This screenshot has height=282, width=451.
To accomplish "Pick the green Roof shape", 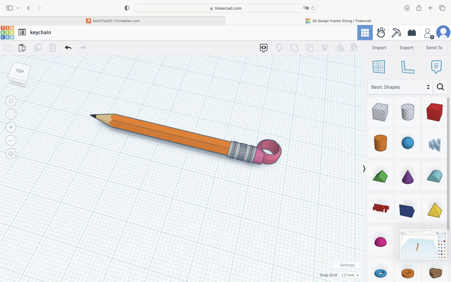I will pos(380,177).
